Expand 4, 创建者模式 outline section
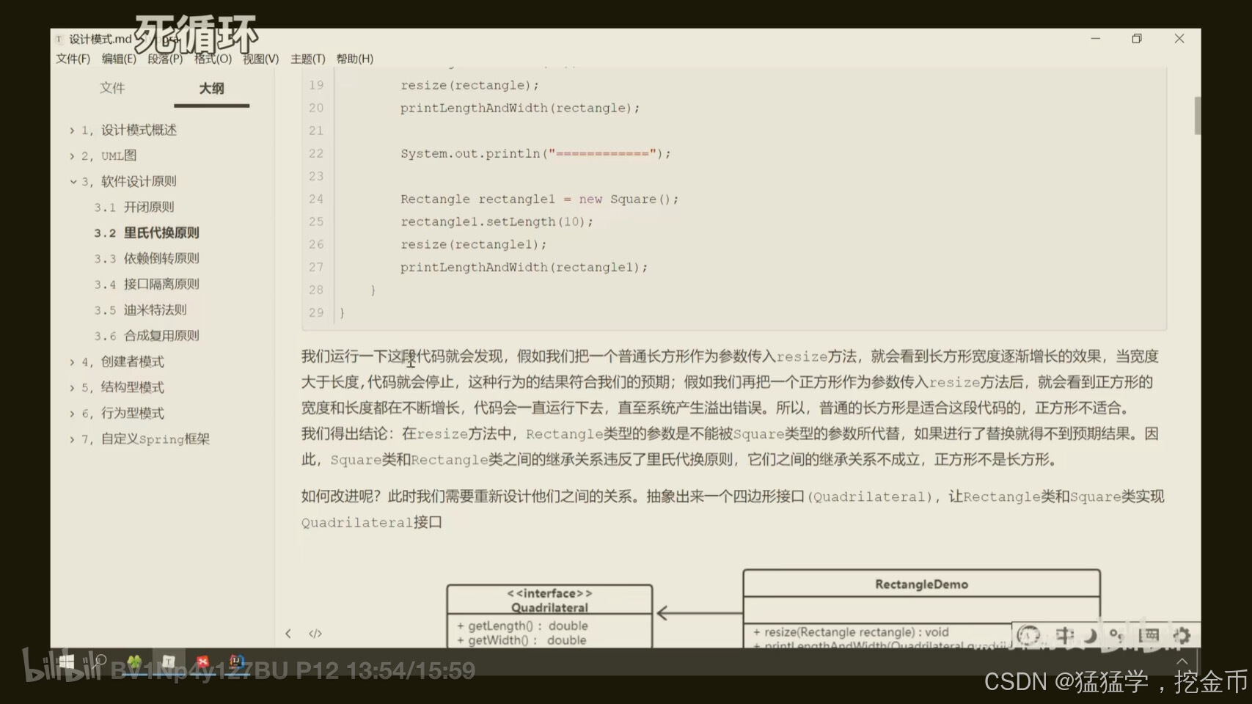Screen dimensions: 1252x704 click(x=72, y=362)
